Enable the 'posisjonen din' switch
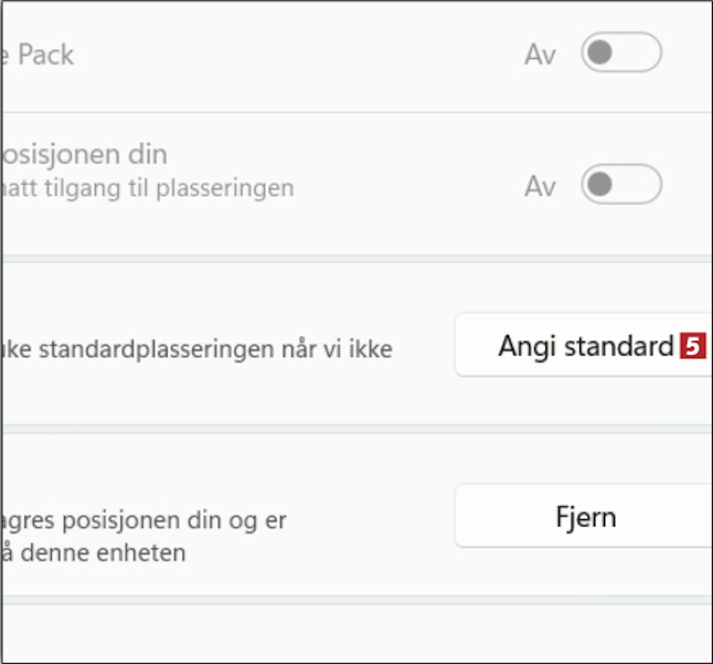Image resolution: width=713 pixels, height=664 pixels. click(621, 184)
